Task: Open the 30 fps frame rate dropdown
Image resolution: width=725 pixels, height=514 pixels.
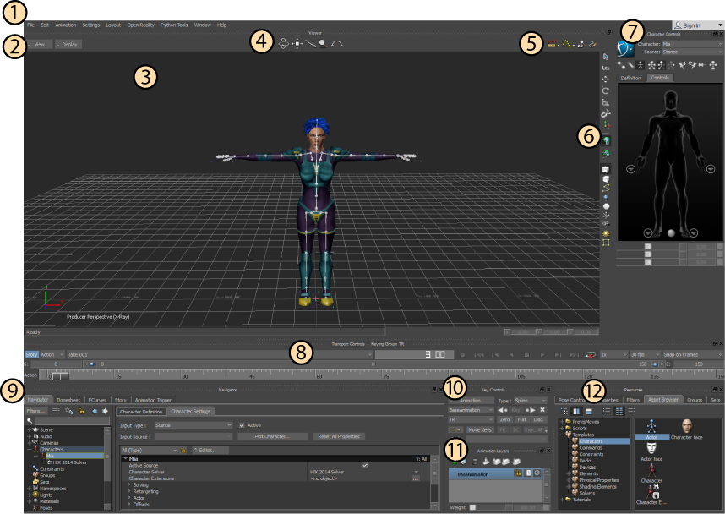Action: (644, 355)
